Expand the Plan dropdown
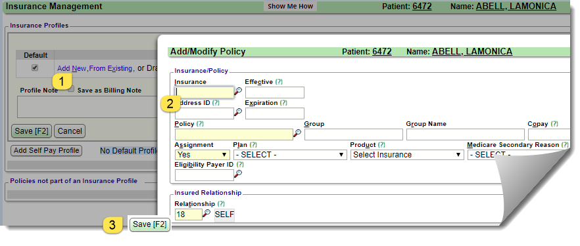 coord(289,155)
